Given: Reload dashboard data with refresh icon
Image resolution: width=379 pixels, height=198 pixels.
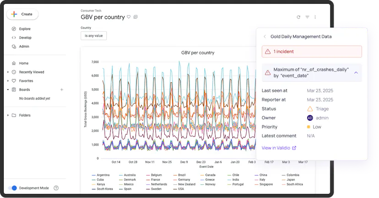Looking at the screenshot, I should (x=298, y=17).
